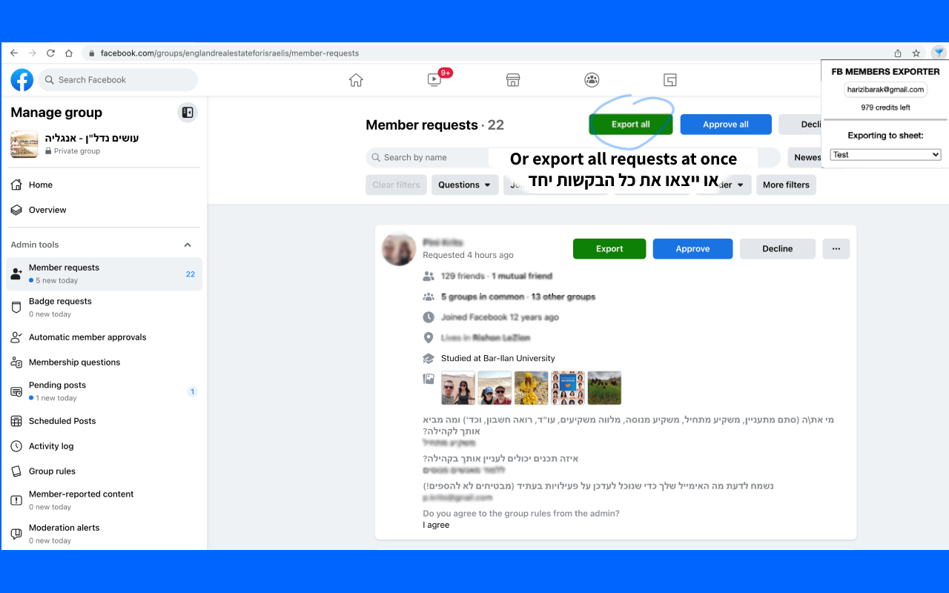This screenshot has width=949, height=593.
Task: Click the Groups icon in top navigation
Action: pyautogui.click(x=592, y=79)
